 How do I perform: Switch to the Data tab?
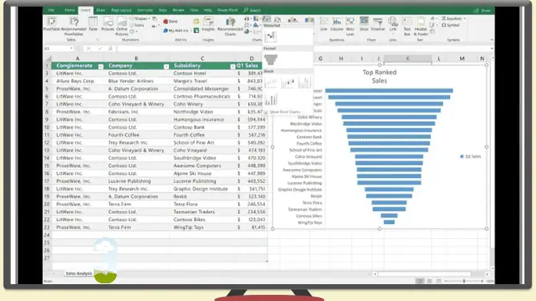coord(163,10)
